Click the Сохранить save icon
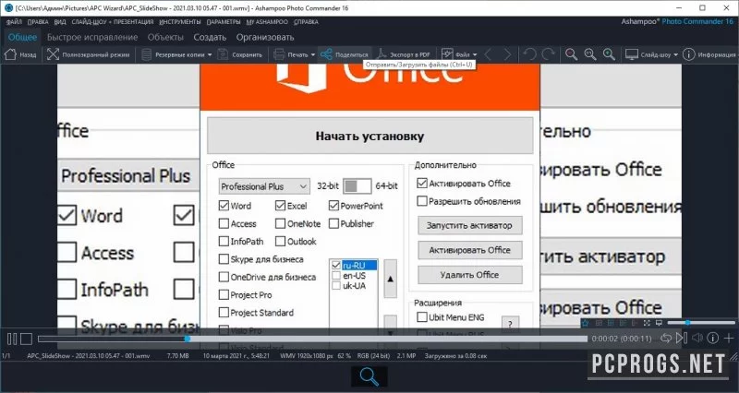This screenshot has width=739, height=393. (x=223, y=54)
